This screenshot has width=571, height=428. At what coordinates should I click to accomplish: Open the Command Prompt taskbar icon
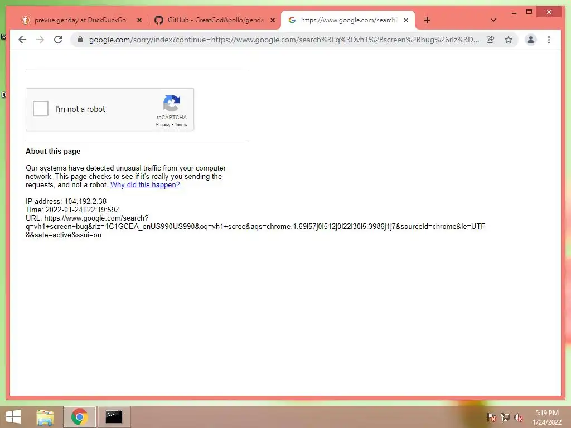pyautogui.click(x=114, y=417)
